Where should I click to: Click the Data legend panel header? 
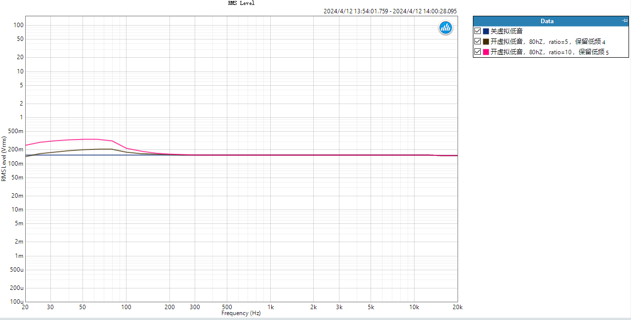(x=550, y=21)
